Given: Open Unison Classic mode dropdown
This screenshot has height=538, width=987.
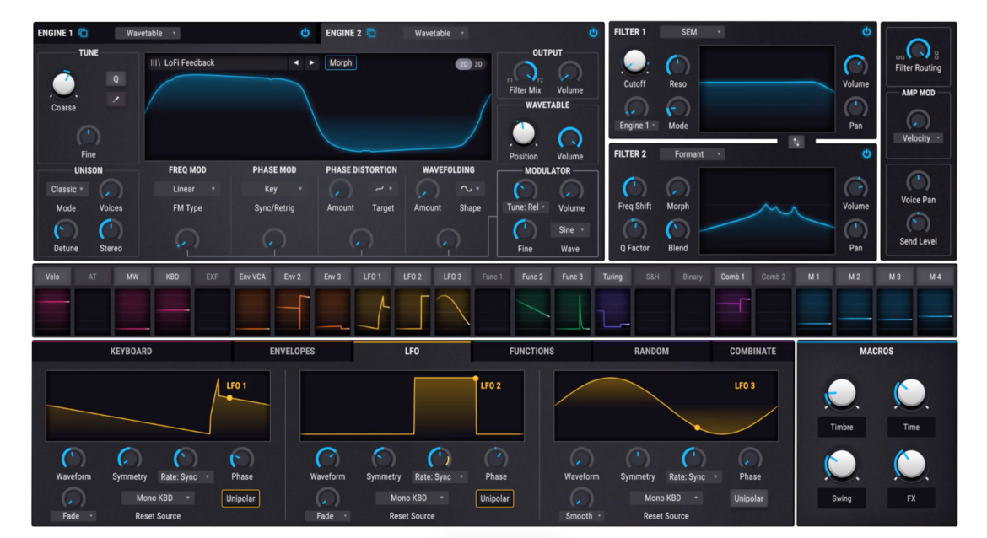Looking at the screenshot, I should pyautogui.click(x=67, y=189).
